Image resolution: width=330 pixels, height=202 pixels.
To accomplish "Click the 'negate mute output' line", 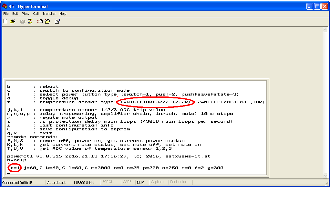I will pos(68,118).
